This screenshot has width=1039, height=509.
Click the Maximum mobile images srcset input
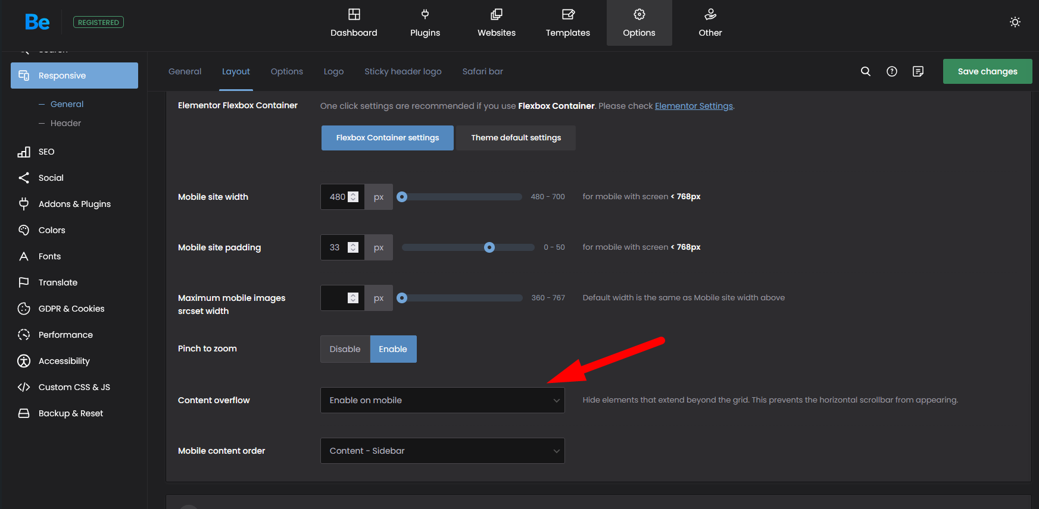point(342,298)
